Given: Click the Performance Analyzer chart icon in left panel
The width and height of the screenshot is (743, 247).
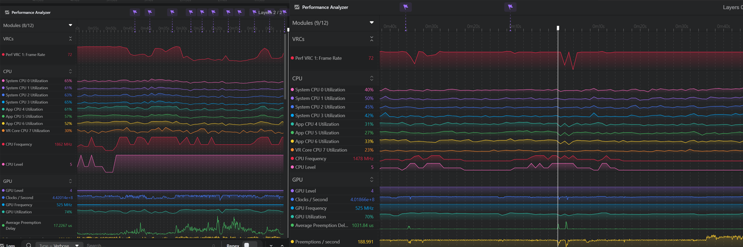Looking at the screenshot, I should tap(7, 13).
